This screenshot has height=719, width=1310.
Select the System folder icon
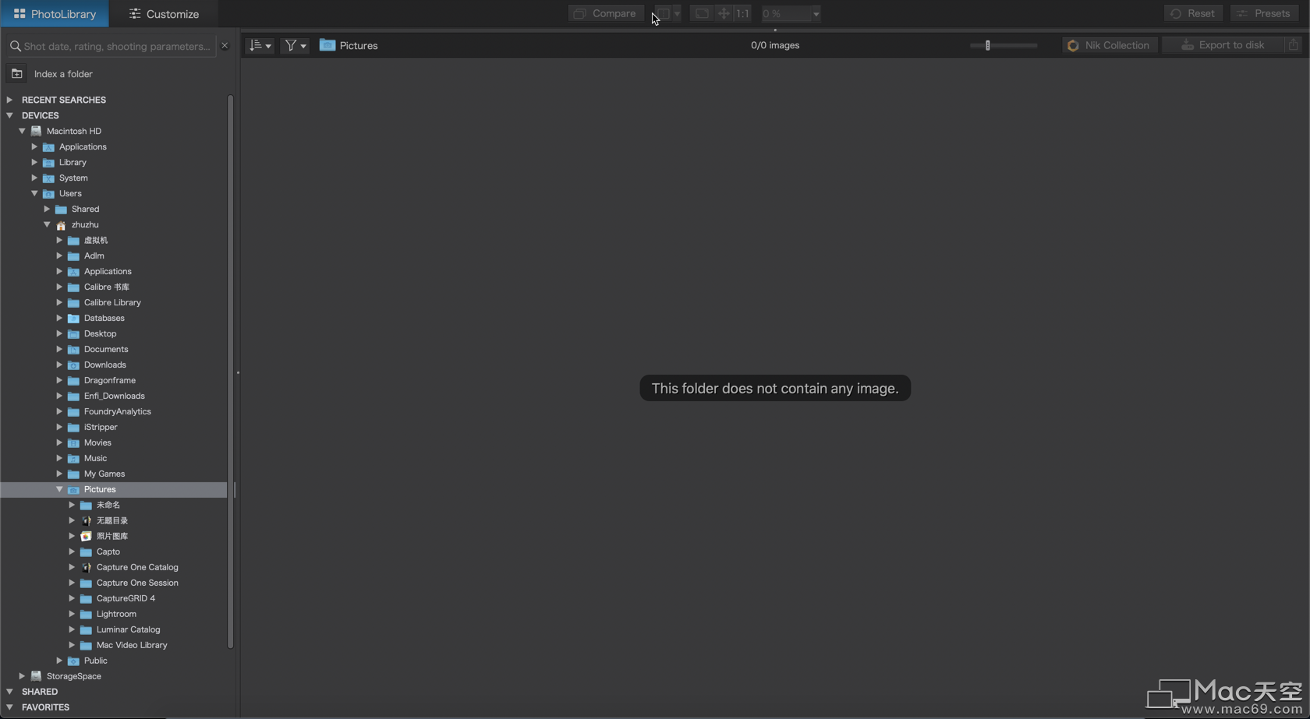48,178
